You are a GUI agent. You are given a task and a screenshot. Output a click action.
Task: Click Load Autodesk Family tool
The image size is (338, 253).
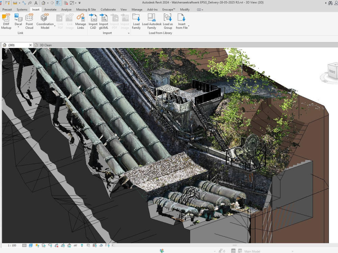(152, 21)
